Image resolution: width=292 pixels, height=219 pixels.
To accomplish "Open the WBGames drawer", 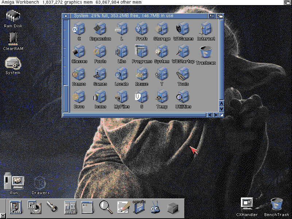I will pos(183,29).
